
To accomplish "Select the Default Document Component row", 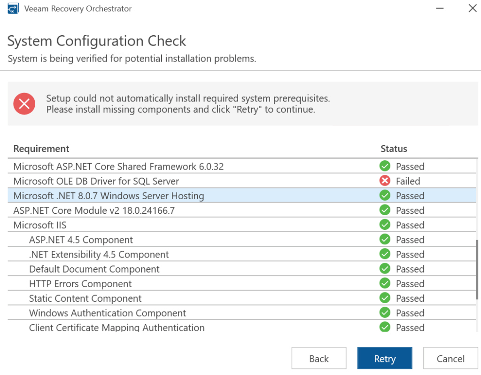I will tap(242, 269).
